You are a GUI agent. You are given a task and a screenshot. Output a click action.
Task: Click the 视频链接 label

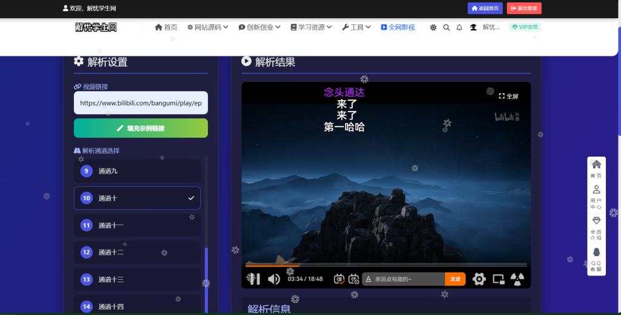pos(91,86)
